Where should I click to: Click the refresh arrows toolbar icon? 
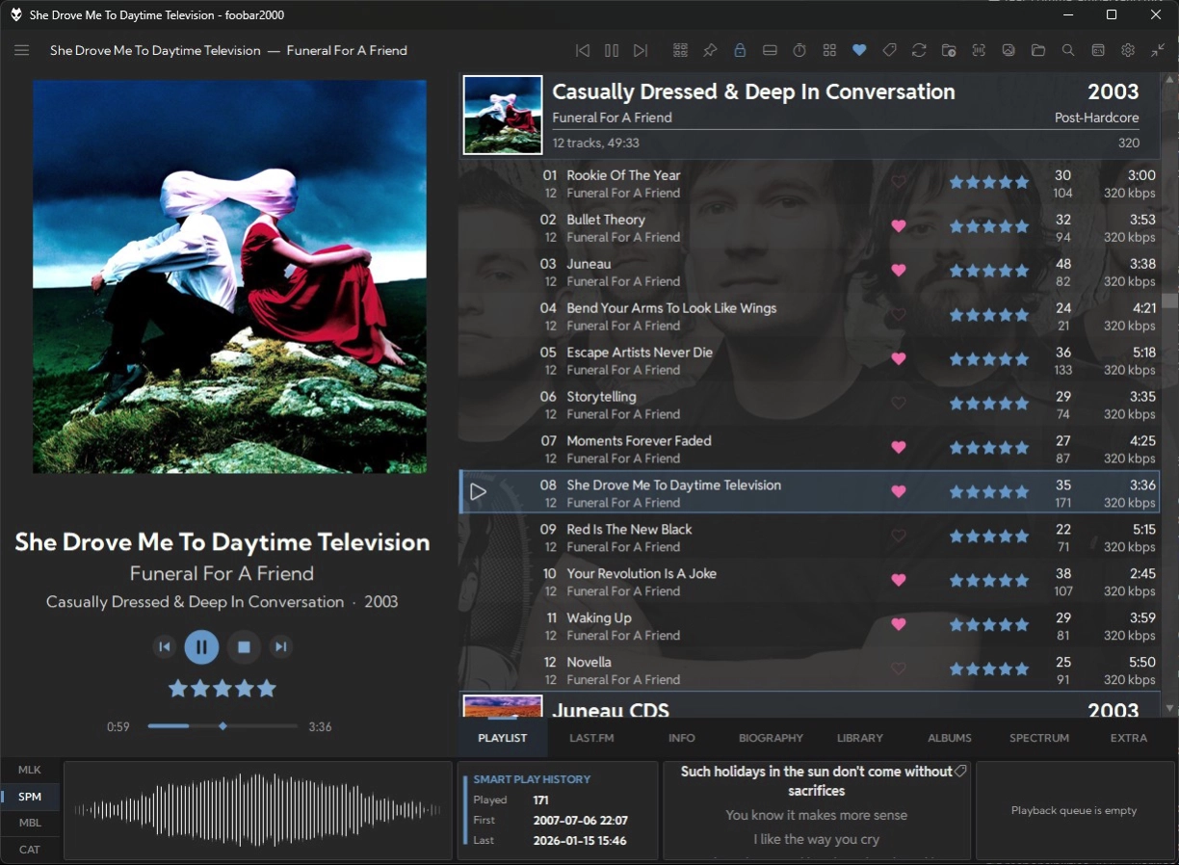919,50
